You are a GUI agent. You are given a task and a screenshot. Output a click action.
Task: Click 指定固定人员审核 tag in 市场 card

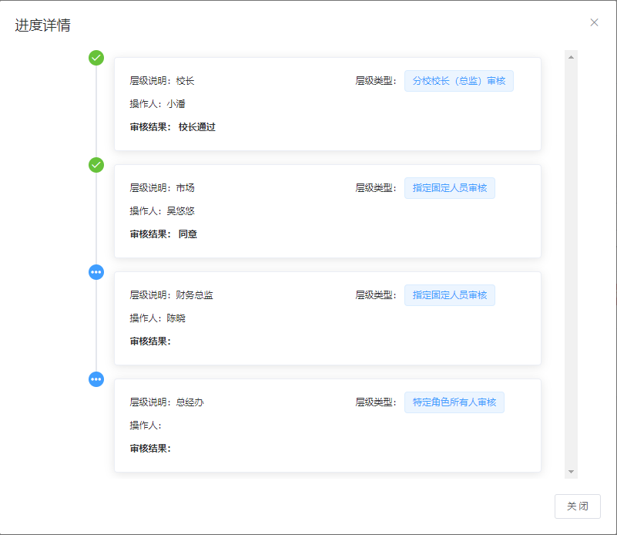tap(449, 188)
